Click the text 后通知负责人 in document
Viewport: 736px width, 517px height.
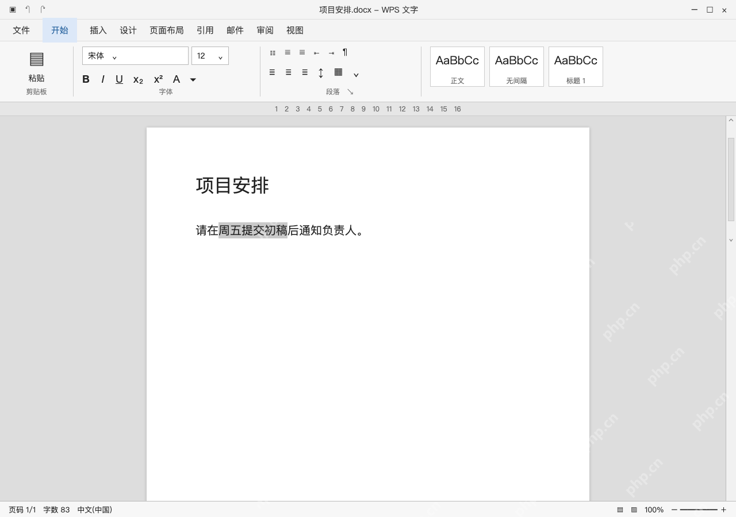[x=322, y=230]
